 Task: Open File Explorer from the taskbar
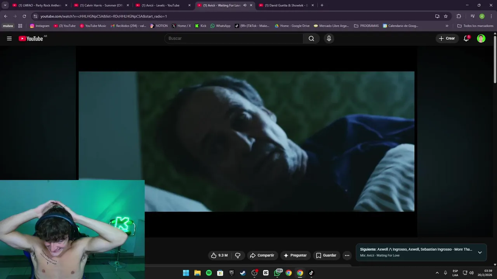click(x=197, y=273)
